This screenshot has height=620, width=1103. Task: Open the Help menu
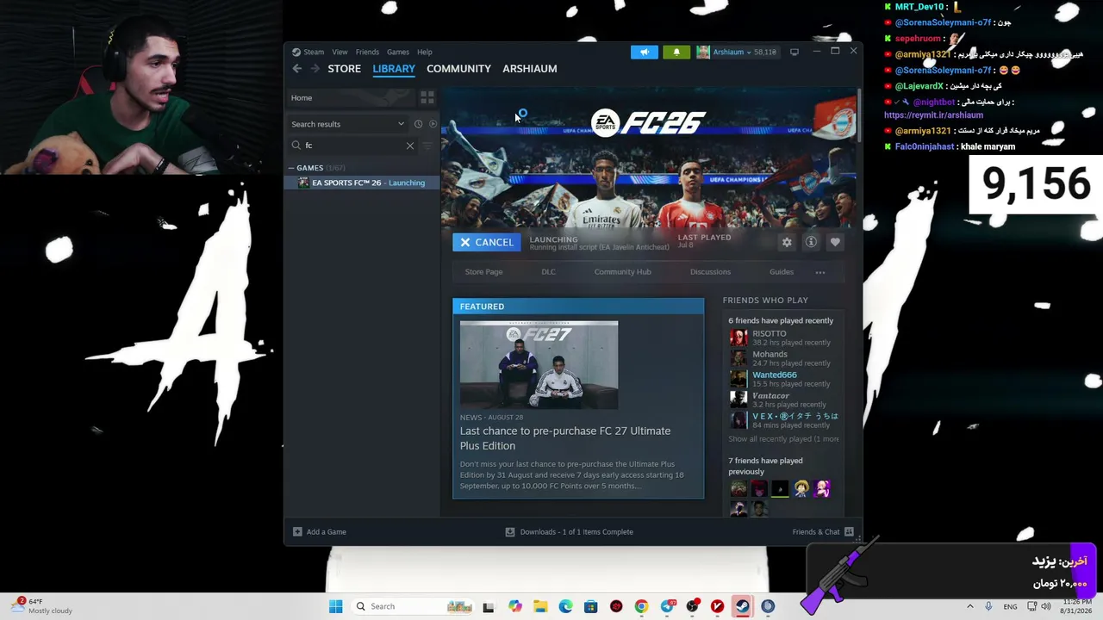tap(425, 52)
